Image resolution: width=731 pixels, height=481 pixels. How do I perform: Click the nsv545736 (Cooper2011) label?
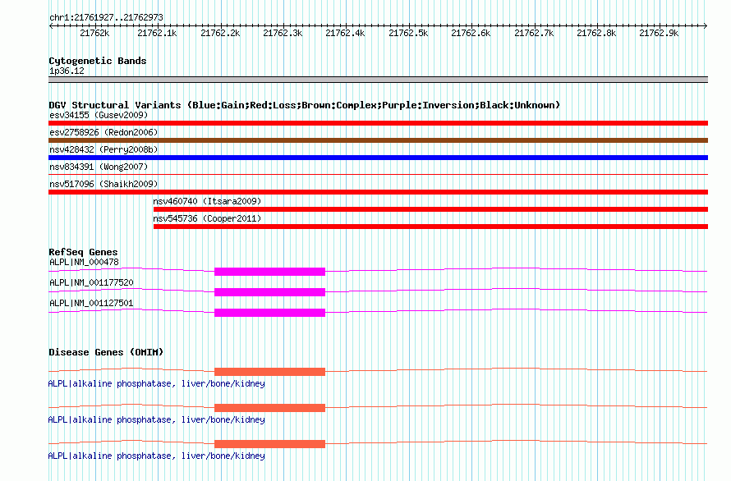tap(207, 218)
